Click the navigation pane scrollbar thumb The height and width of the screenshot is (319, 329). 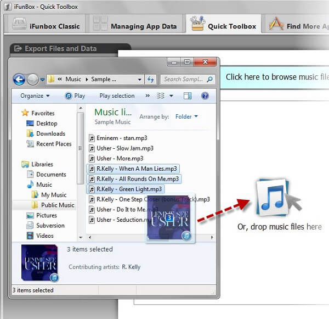pos(80,148)
